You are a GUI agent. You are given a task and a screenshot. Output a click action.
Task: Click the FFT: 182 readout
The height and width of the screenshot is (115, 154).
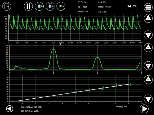pyautogui.click(x=82, y=7)
